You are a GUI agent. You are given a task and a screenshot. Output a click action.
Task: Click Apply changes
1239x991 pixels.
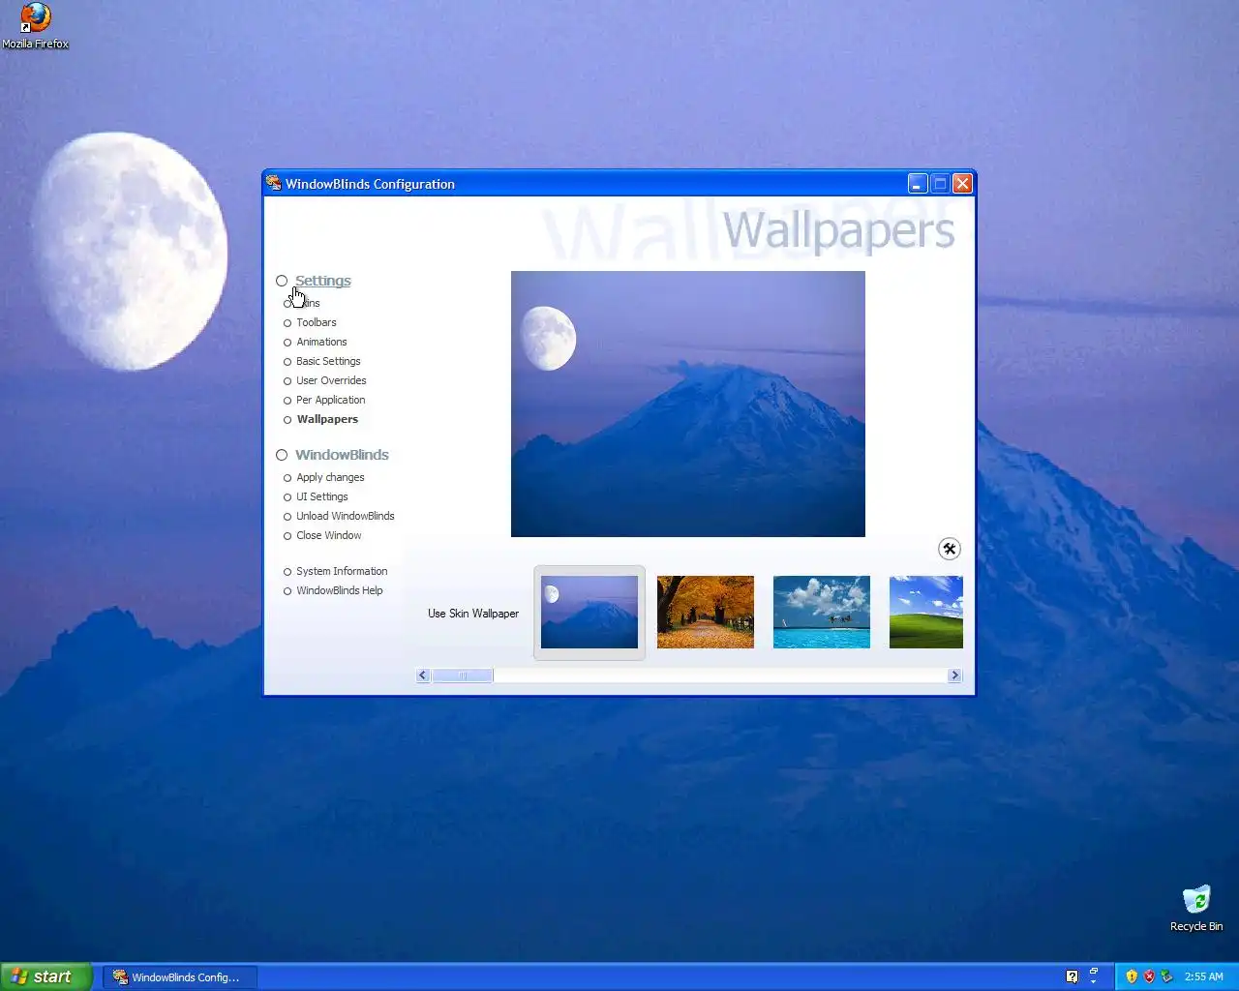pos(330,477)
